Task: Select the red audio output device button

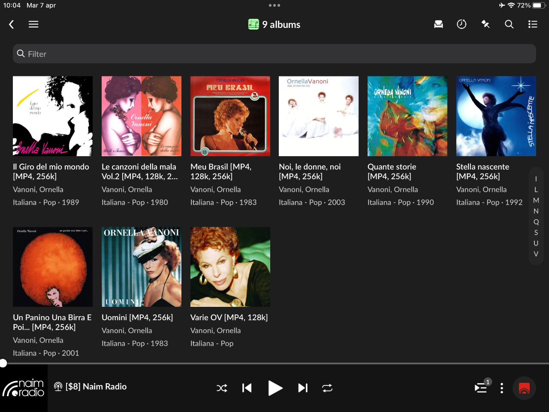Action: 524,388
